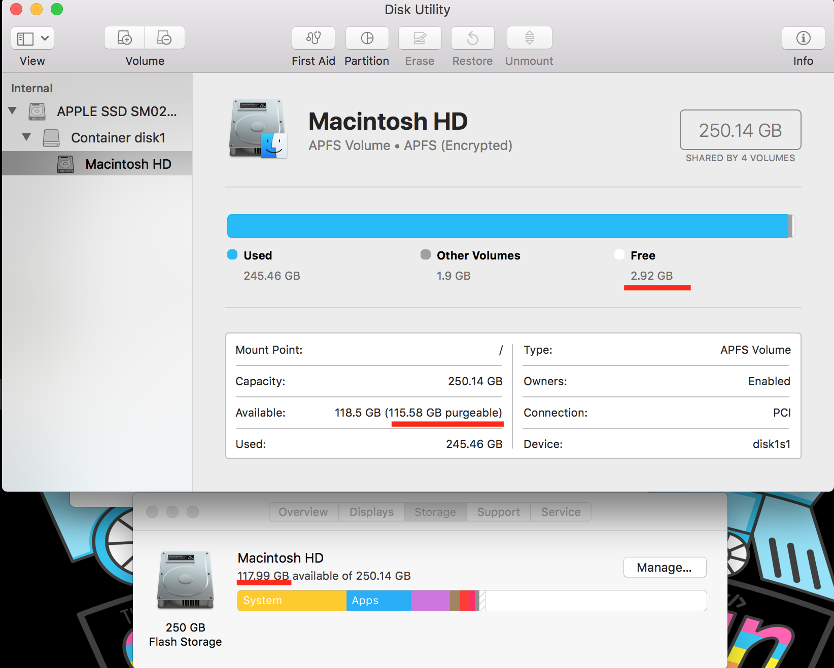The image size is (834, 668).
Task: Click the 250.14 GB capacity box
Action: [x=741, y=130]
